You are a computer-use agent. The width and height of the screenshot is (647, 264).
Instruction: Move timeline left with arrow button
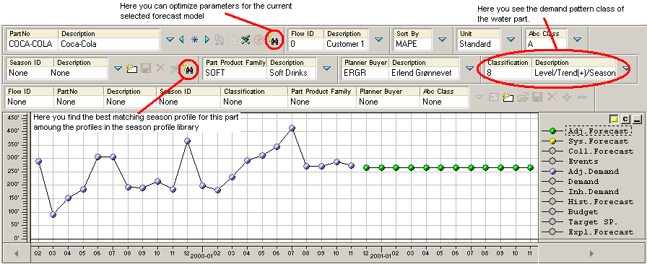pos(16,253)
